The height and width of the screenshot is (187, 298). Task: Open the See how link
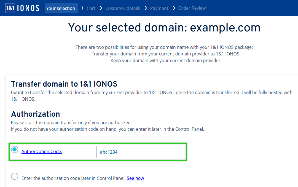tap(135, 178)
